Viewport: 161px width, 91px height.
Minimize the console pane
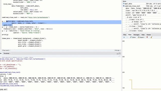coord(117,54)
